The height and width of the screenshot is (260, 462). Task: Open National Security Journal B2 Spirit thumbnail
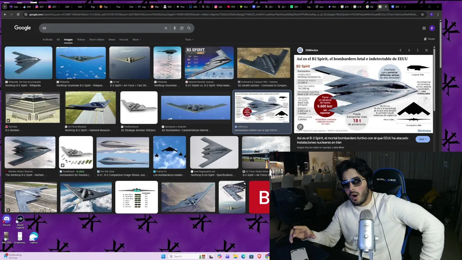tap(209, 63)
